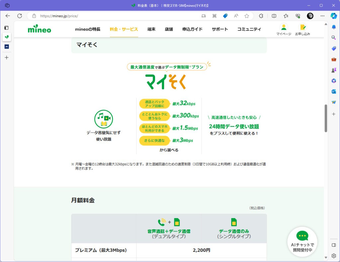Viewport: 340px width, 262px height.
Task: Reload the mineo price page
Action: point(20,16)
